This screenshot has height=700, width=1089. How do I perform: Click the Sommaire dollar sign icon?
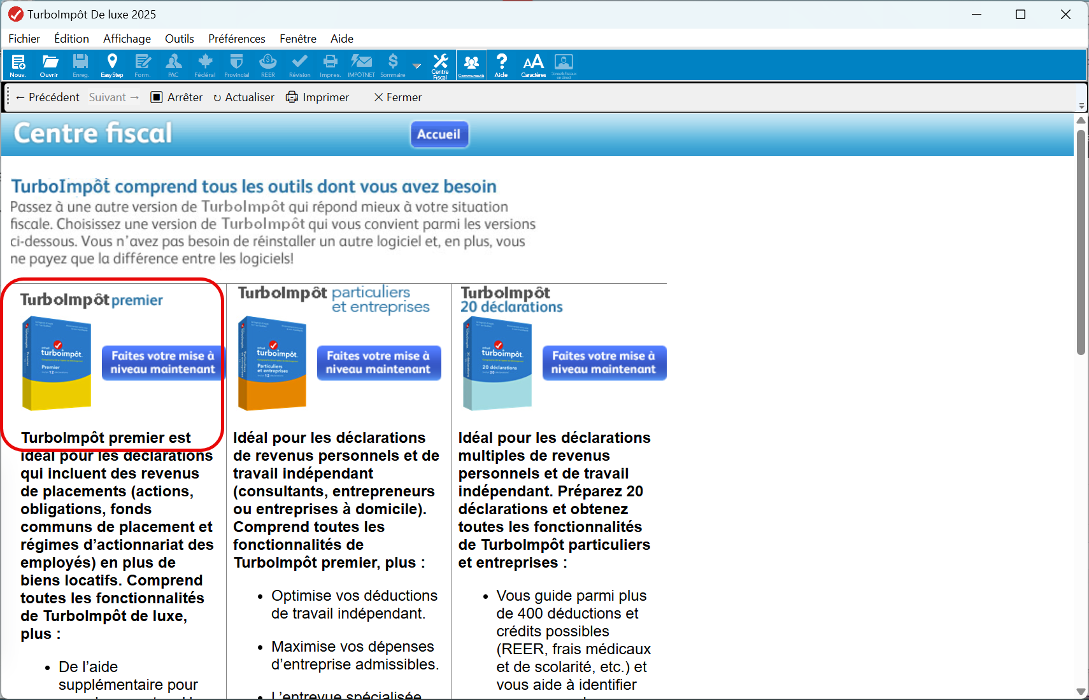pos(393,65)
